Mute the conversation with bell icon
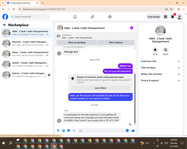Viewport: 187px width, 149px height. pos(155,50)
